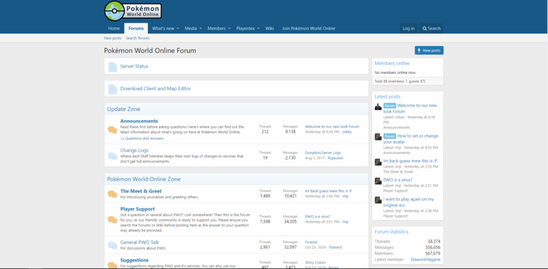Click the Player Support speech bubble icon
Screen dimensions: 548x269
click(x=112, y=220)
